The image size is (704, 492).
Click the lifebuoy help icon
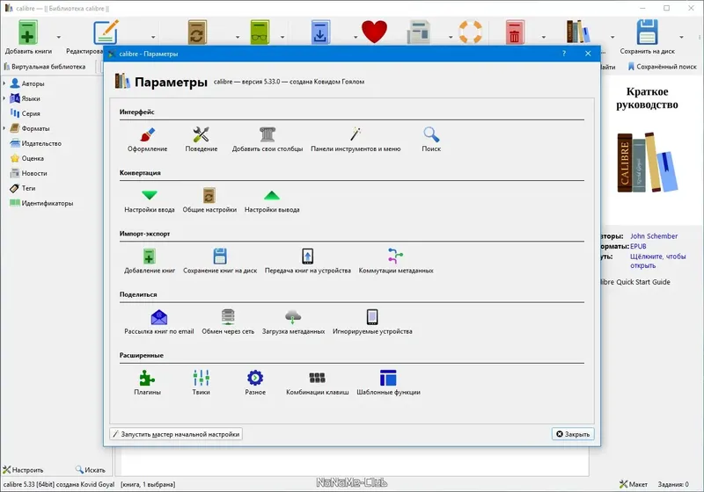click(x=470, y=33)
